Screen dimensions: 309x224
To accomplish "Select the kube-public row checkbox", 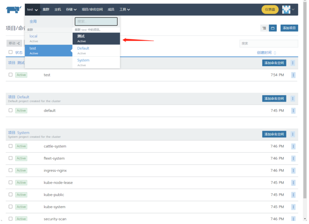I will pyautogui.click(x=10, y=195).
